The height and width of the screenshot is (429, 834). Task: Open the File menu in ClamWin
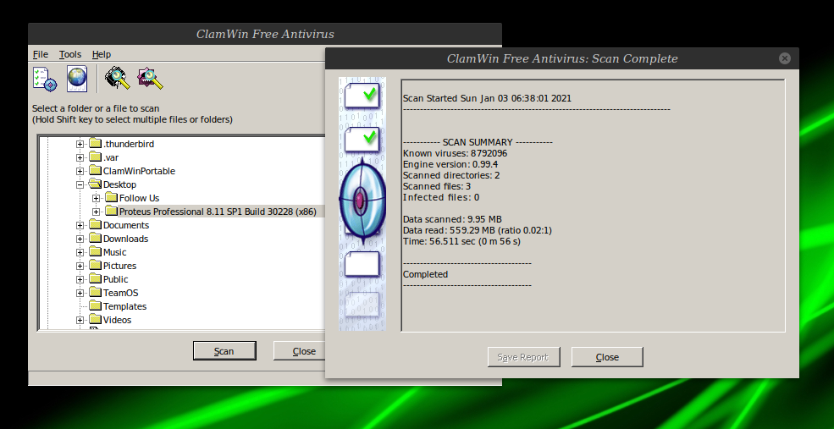point(41,54)
